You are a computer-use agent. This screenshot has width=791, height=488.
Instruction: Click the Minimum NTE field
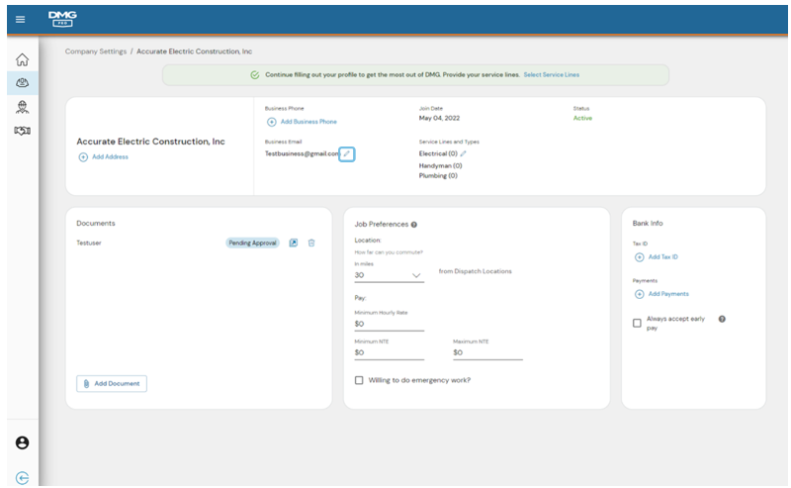point(389,352)
